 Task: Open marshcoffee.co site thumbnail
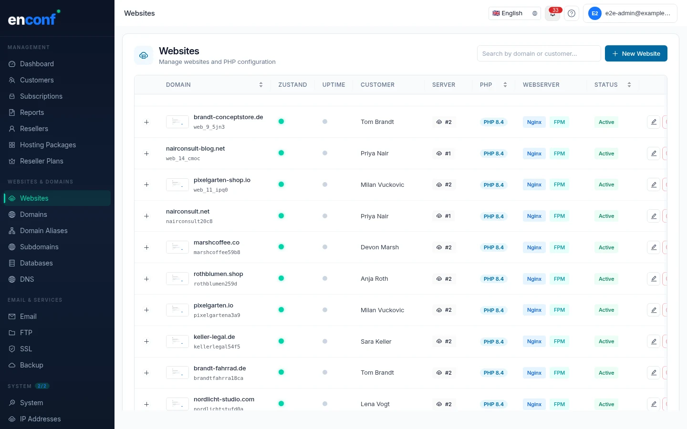coord(177,247)
